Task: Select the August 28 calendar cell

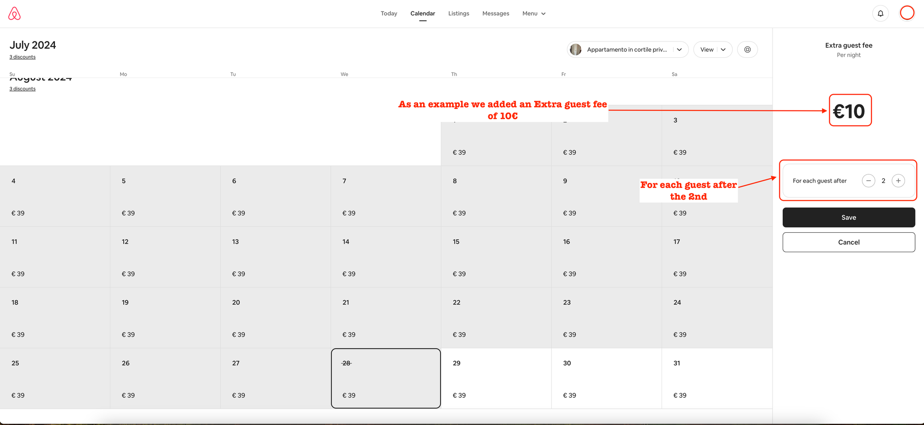Action: (x=385, y=378)
